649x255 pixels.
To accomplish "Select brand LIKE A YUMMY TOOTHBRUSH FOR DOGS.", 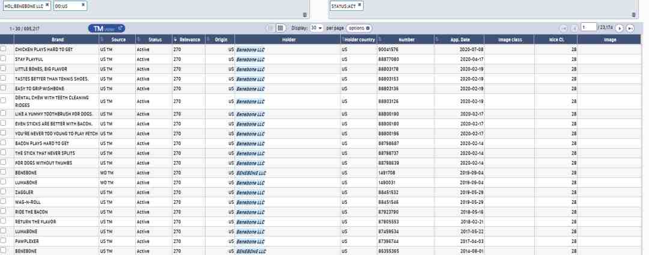I will [54, 114].
